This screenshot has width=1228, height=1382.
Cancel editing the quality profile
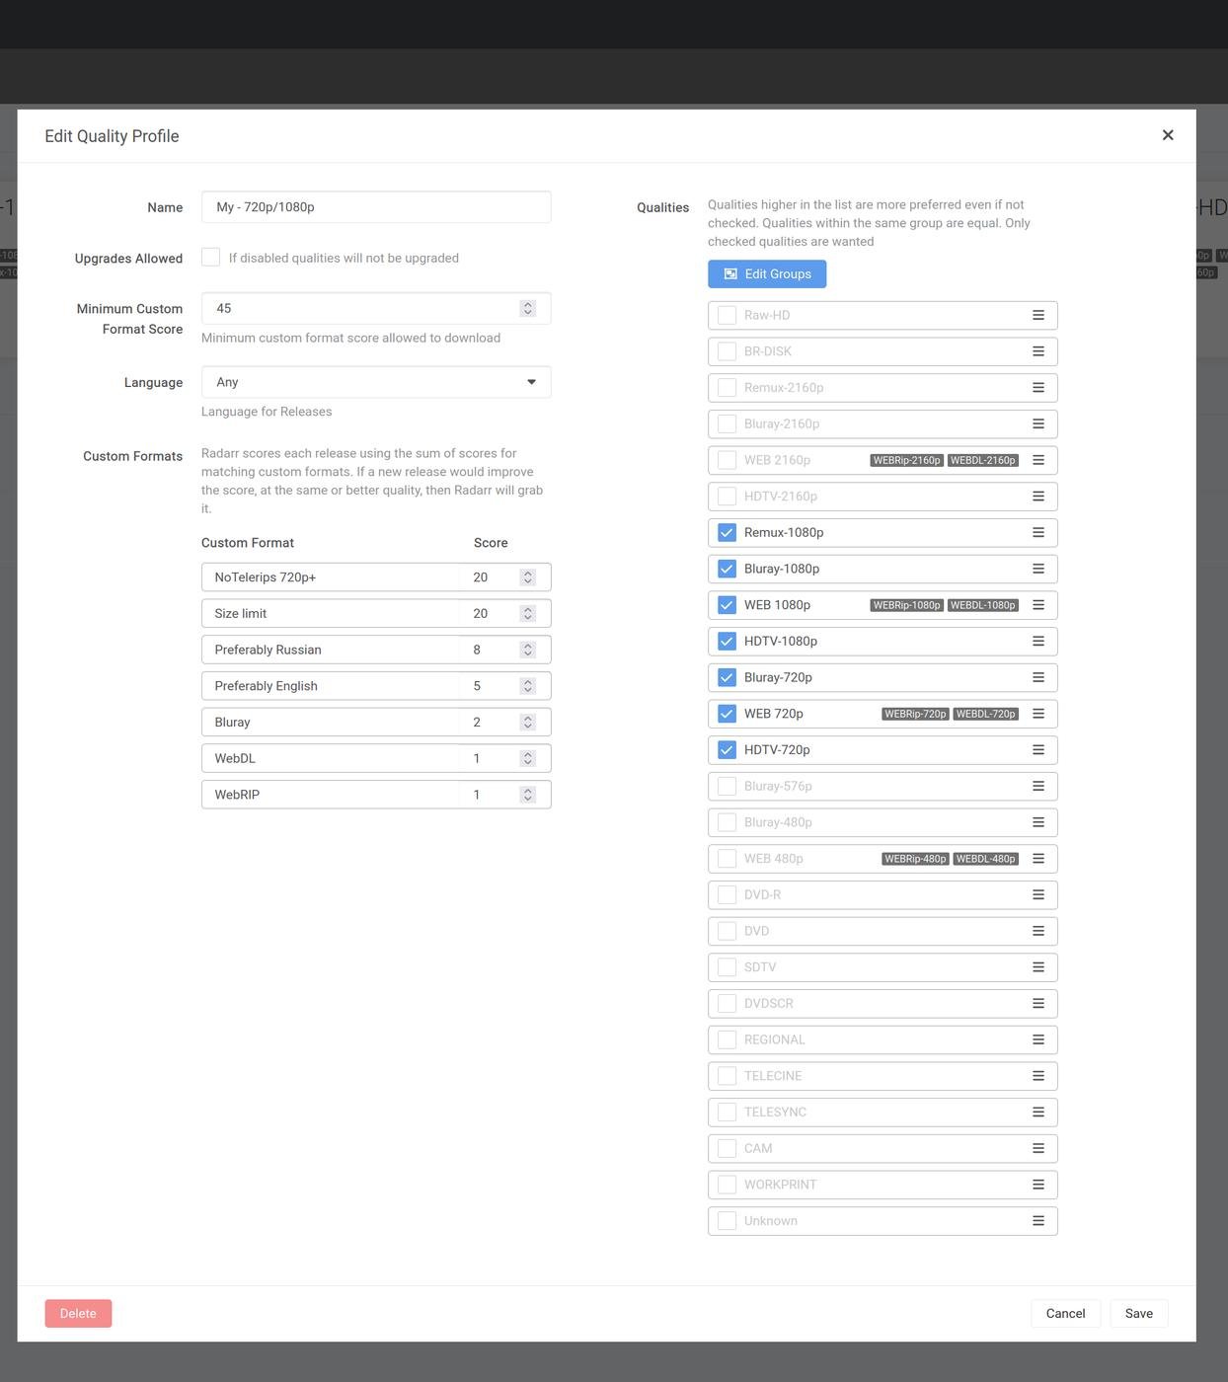point(1065,1314)
